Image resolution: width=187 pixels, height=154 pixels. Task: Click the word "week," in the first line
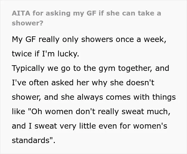pyautogui.click(x=155, y=40)
